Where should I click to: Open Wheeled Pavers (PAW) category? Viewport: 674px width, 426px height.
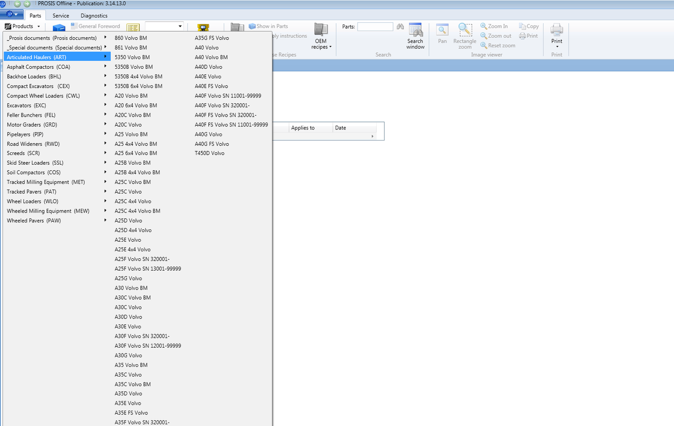pyautogui.click(x=57, y=220)
